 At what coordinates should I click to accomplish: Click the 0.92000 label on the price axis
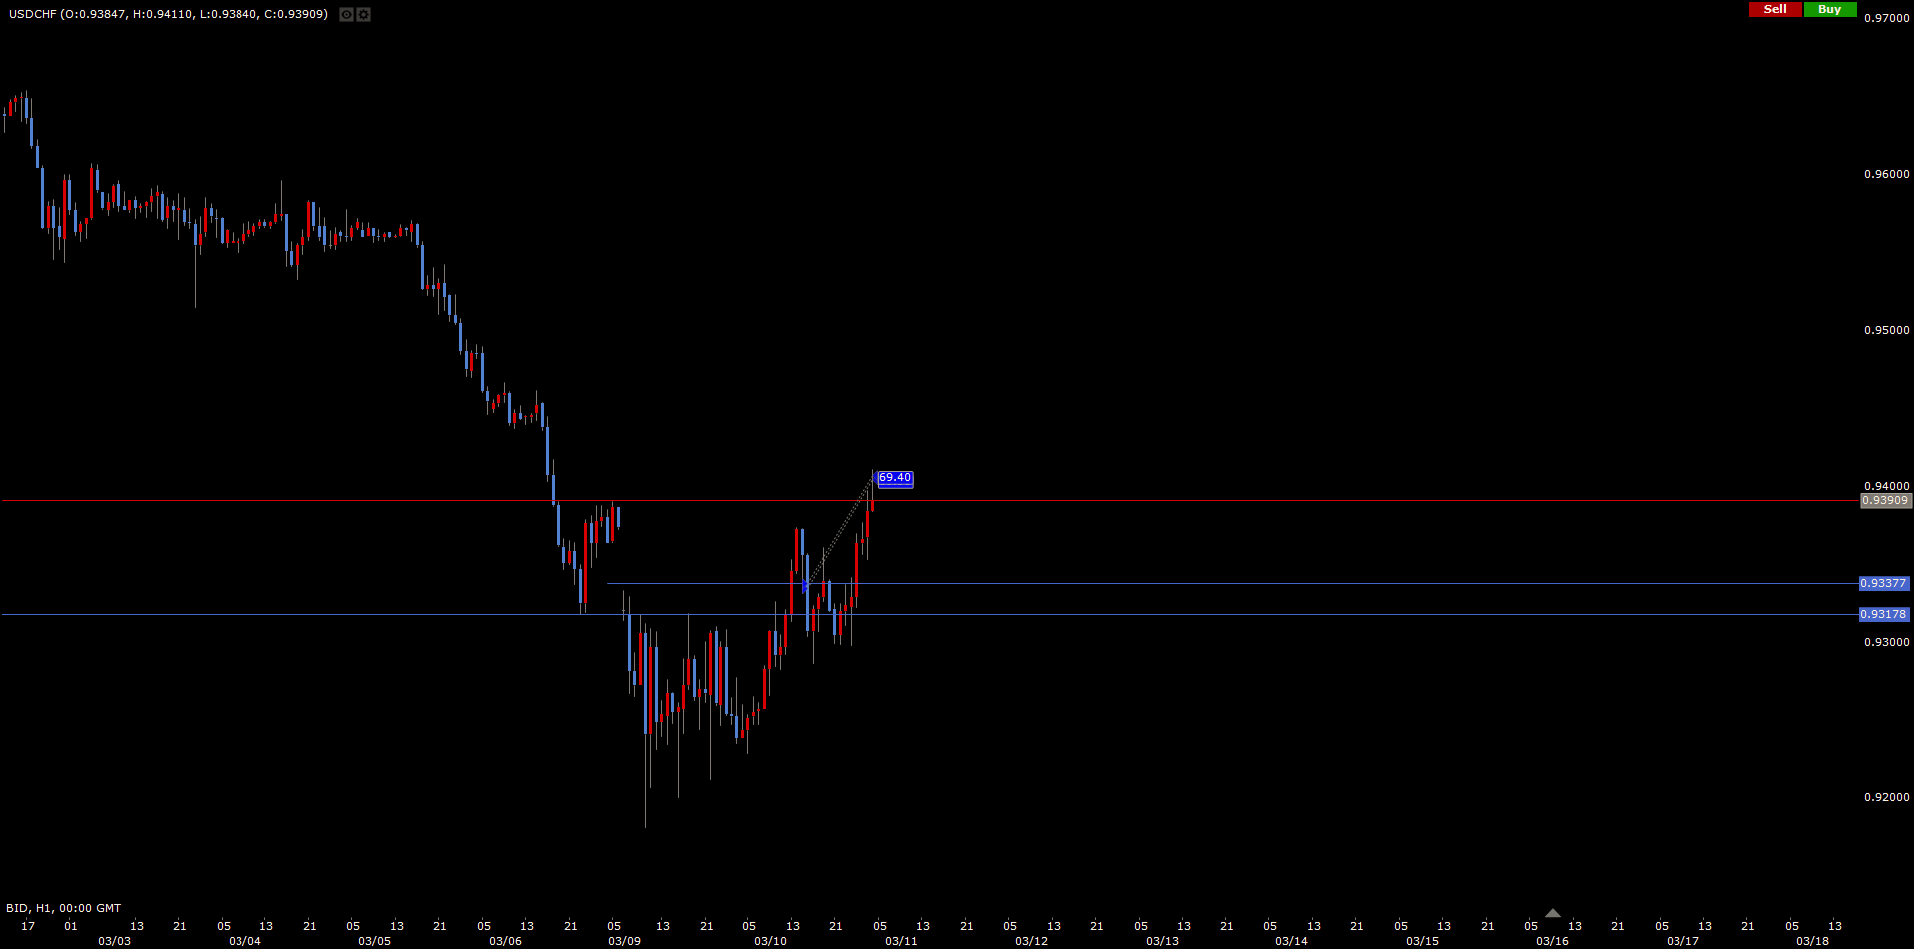1886,797
